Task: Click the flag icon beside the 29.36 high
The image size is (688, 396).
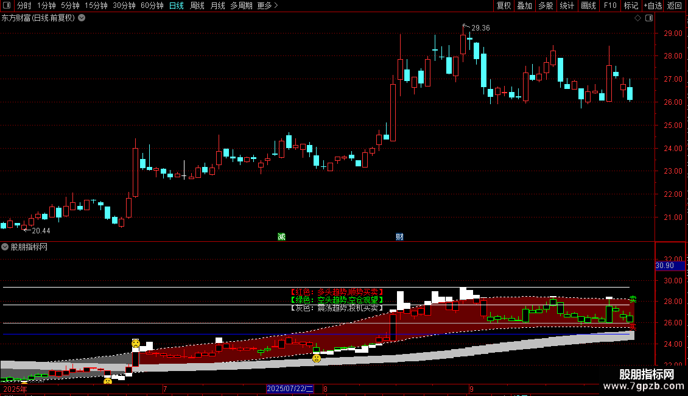Action: (x=466, y=27)
